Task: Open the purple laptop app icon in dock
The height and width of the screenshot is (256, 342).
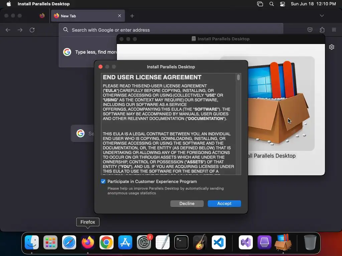Action: click(x=265, y=242)
